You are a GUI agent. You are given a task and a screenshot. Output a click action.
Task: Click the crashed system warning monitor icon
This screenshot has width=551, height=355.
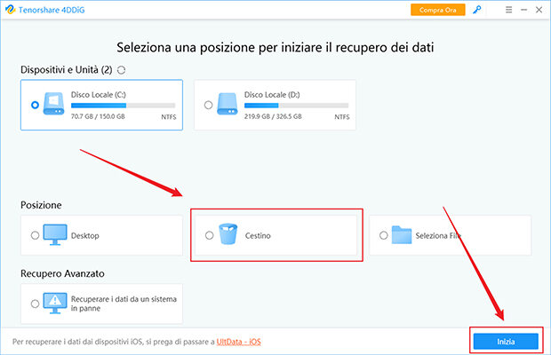(55, 304)
